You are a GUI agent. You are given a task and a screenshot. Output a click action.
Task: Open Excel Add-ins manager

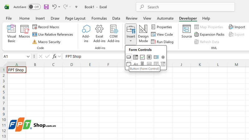pos(99,34)
